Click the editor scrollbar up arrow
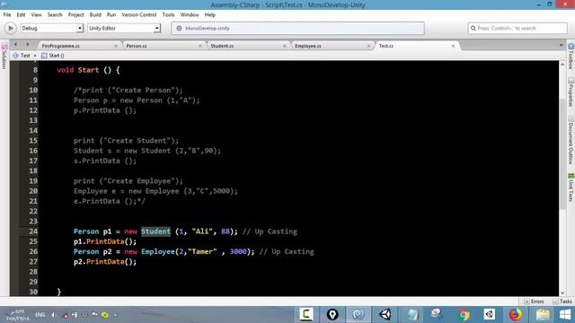The image size is (575, 323). [x=562, y=65]
